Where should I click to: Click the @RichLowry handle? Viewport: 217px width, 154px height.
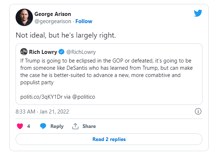pos(81,52)
